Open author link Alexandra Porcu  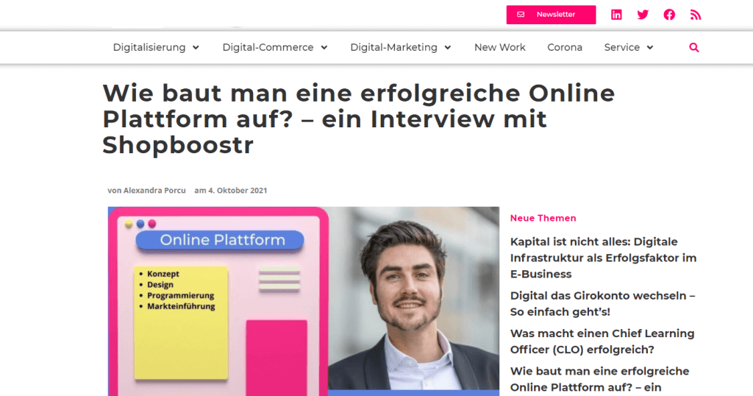pos(154,191)
